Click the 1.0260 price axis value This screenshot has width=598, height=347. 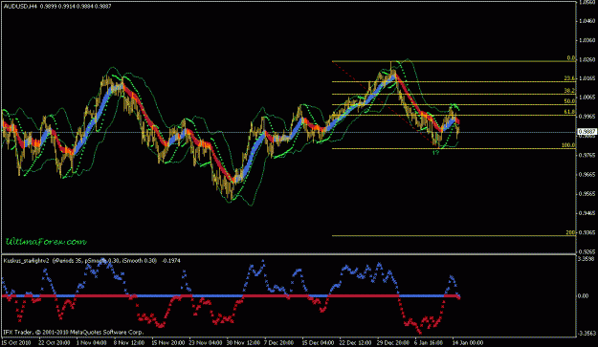(587, 60)
